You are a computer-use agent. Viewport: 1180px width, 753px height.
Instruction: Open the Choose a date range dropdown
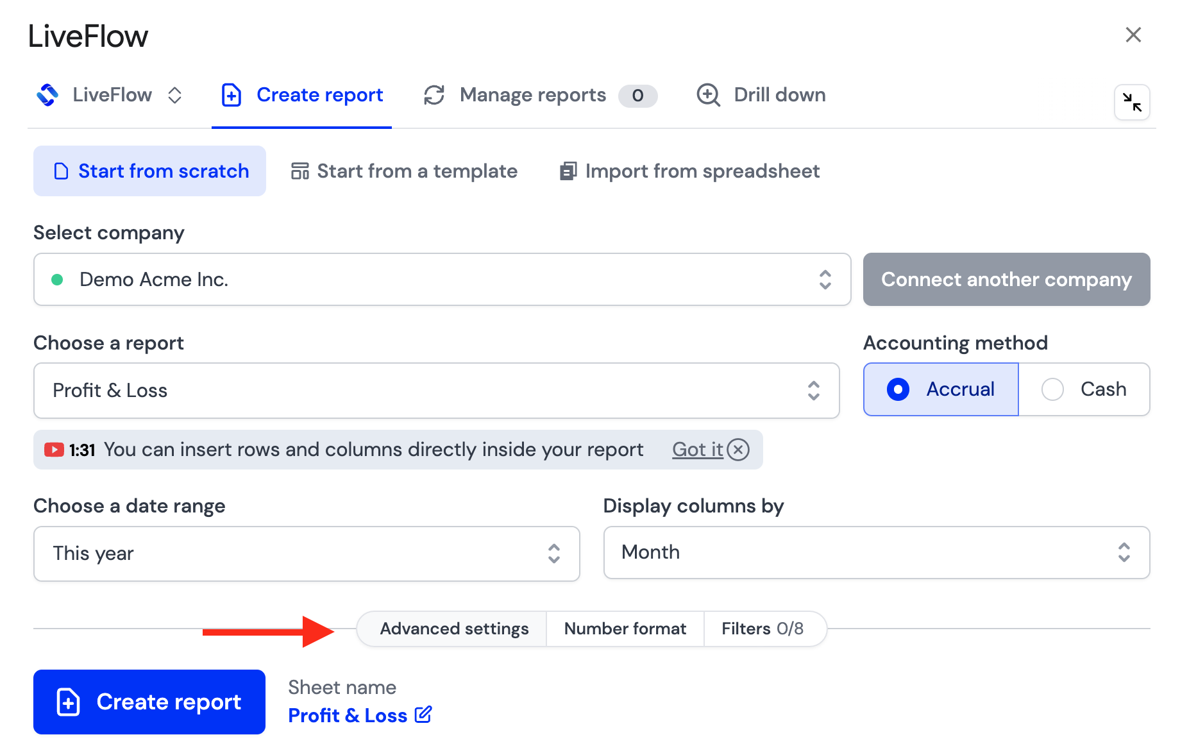tap(307, 554)
